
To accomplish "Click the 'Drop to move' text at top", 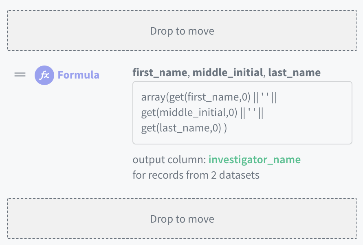I will point(182,31).
